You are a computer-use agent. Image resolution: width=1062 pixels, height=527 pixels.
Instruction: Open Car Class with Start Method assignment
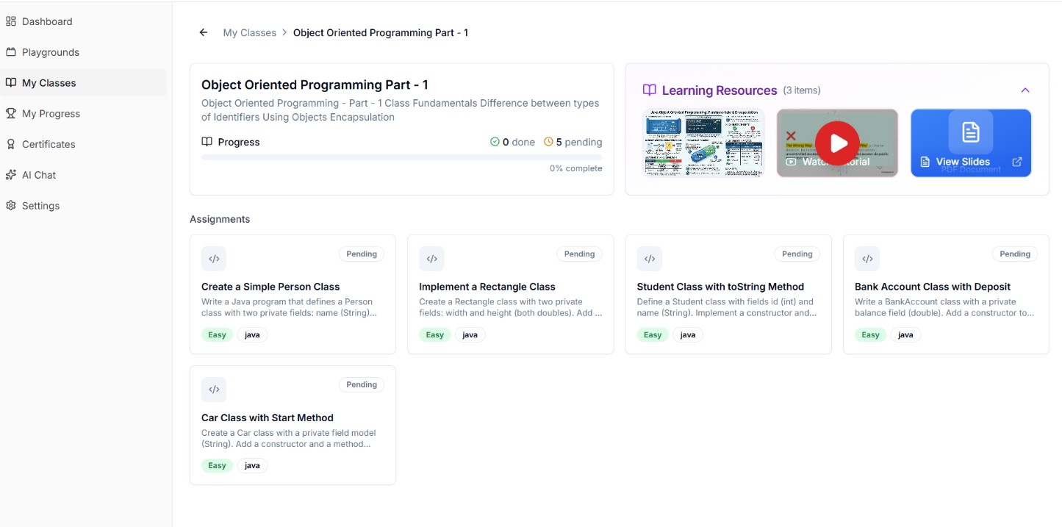pyautogui.click(x=268, y=417)
